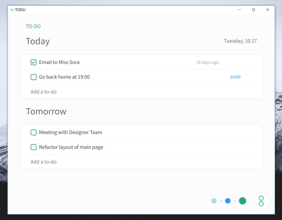Check off Go back home at 19:00

click(x=33, y=77)
